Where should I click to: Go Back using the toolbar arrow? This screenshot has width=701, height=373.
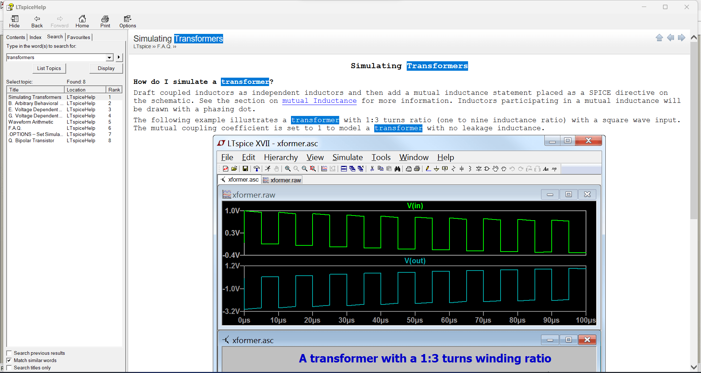[x=37, y=22]
